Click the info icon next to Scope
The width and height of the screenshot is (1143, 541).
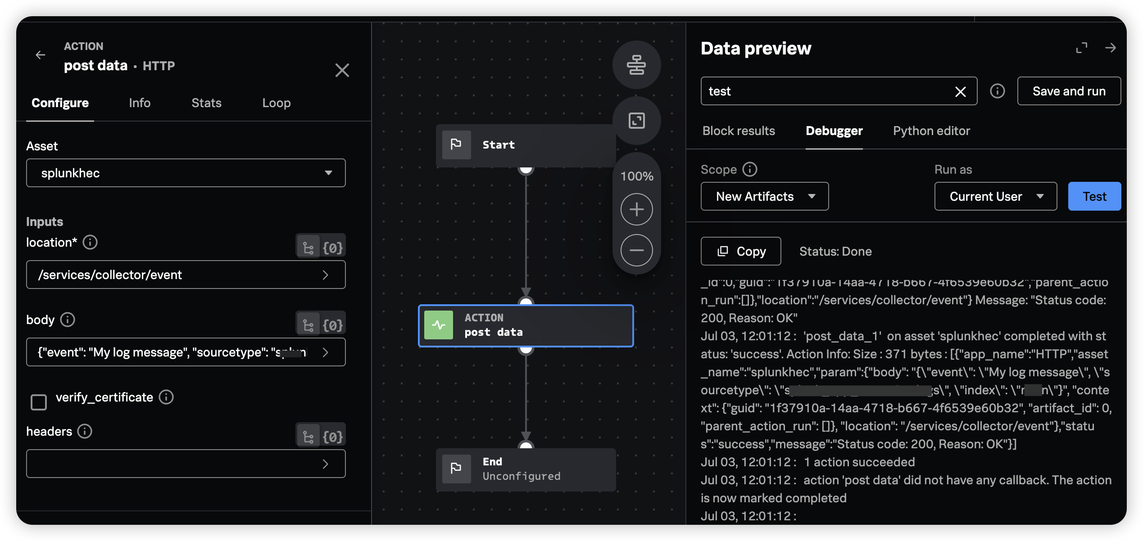(749, 169)
